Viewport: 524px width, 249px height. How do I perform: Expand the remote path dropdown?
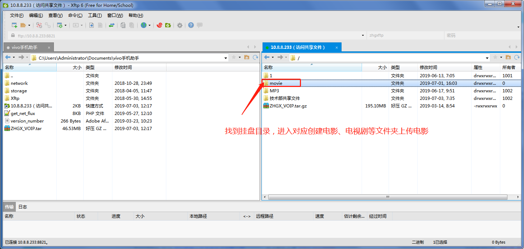487,58
